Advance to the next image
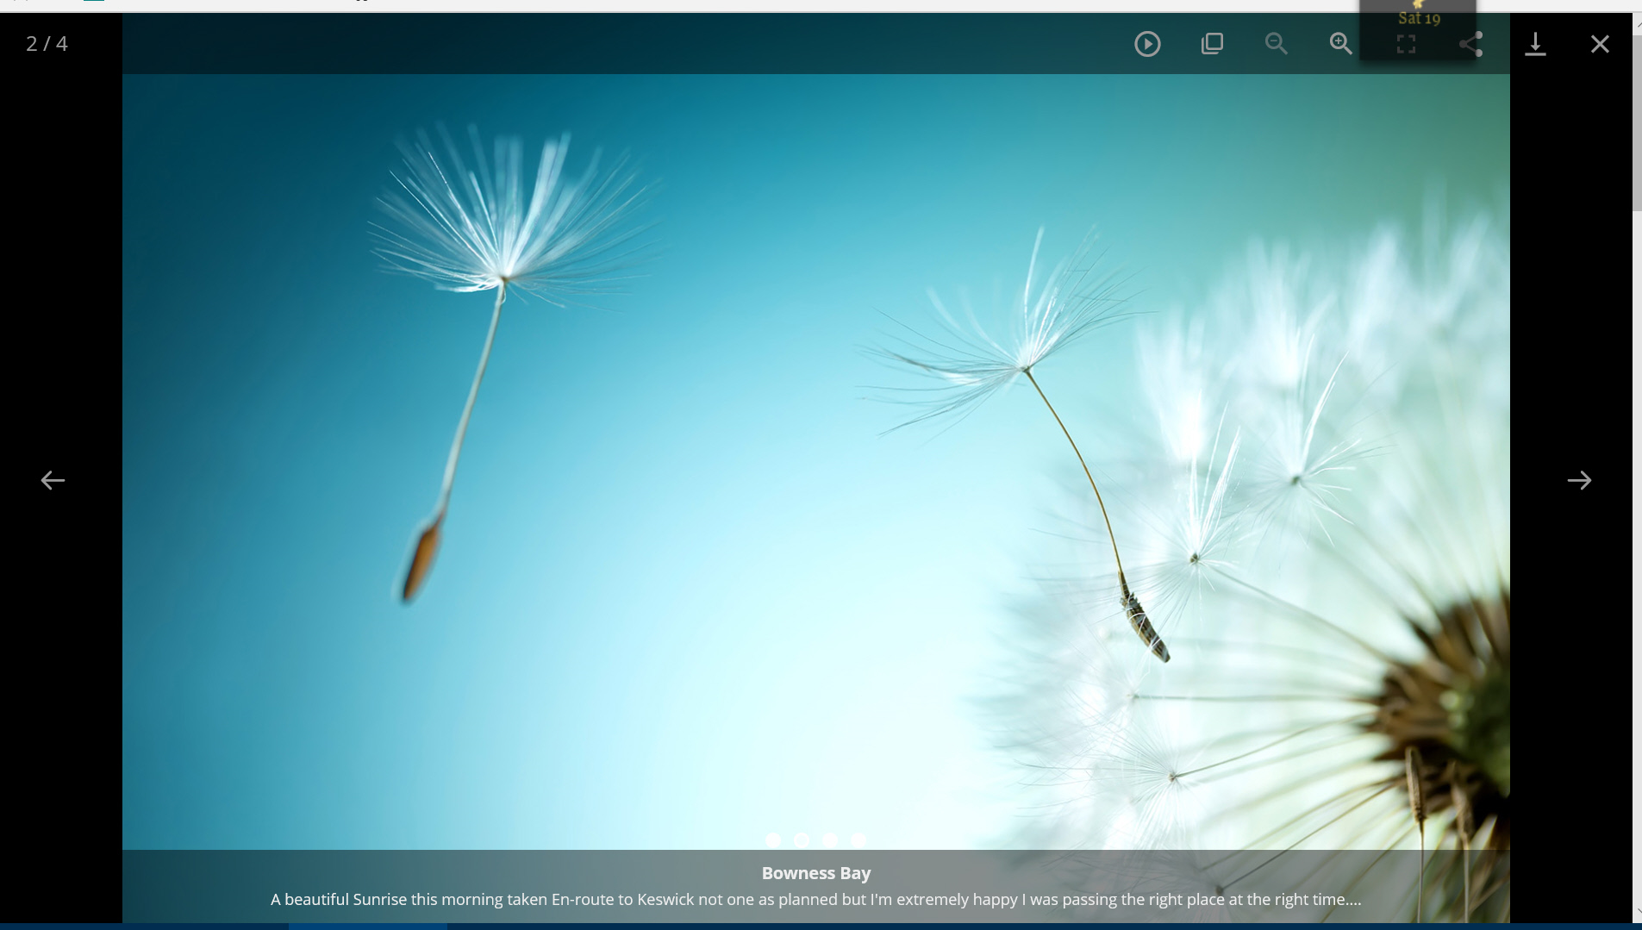Image resolution: width=1642 pixels, height=930 pixels. point(1579,480)
